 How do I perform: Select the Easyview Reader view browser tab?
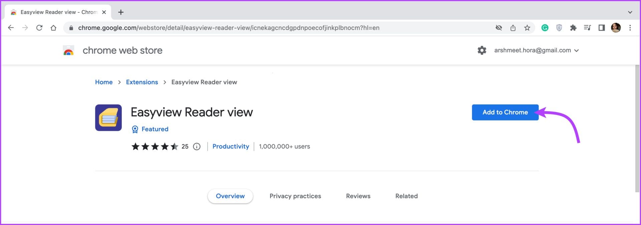click(58, 12)
